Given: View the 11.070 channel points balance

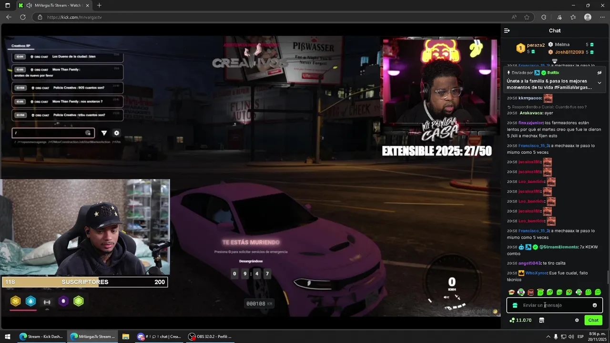Looking at the screenshot, I should tap(520, 320).
